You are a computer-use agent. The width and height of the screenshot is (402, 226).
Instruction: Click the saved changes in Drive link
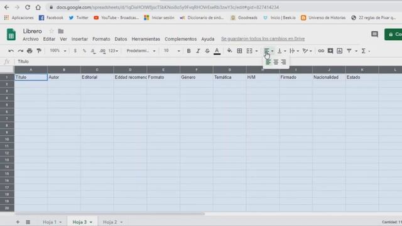pyautogui.click(x=263, y=39)
